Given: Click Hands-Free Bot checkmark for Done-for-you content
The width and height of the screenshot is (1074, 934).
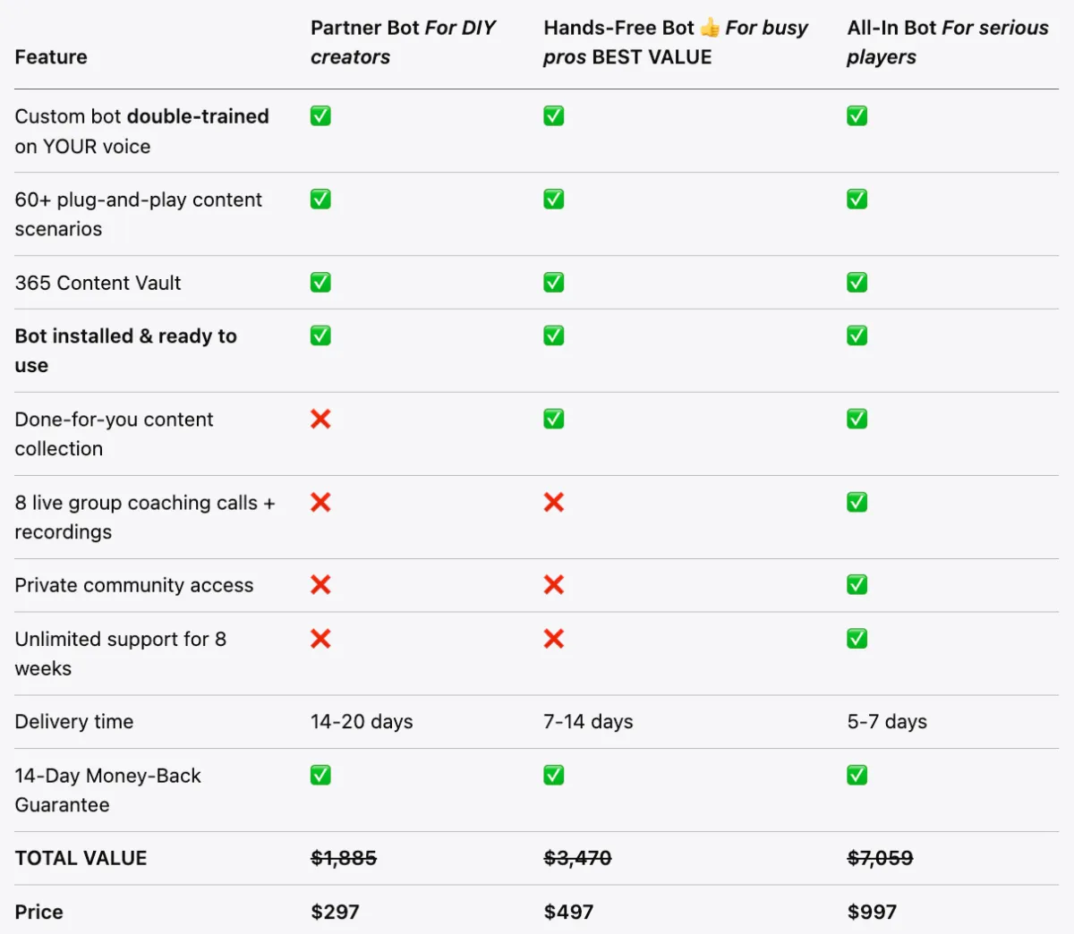Looking at the screenshot, I should (554, 419).
